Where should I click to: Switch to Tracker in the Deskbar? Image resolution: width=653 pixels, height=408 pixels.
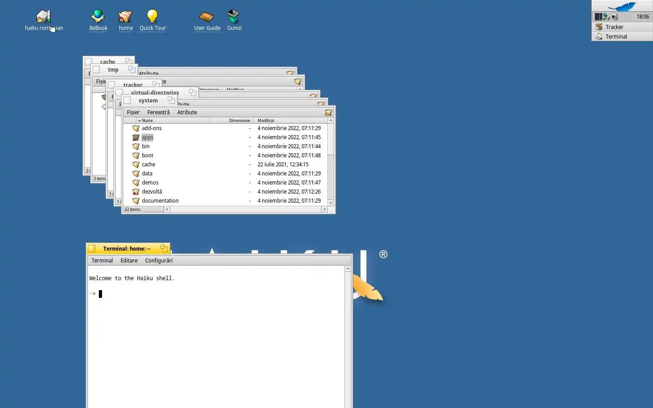pyautogui.click(x=622, y=27)
